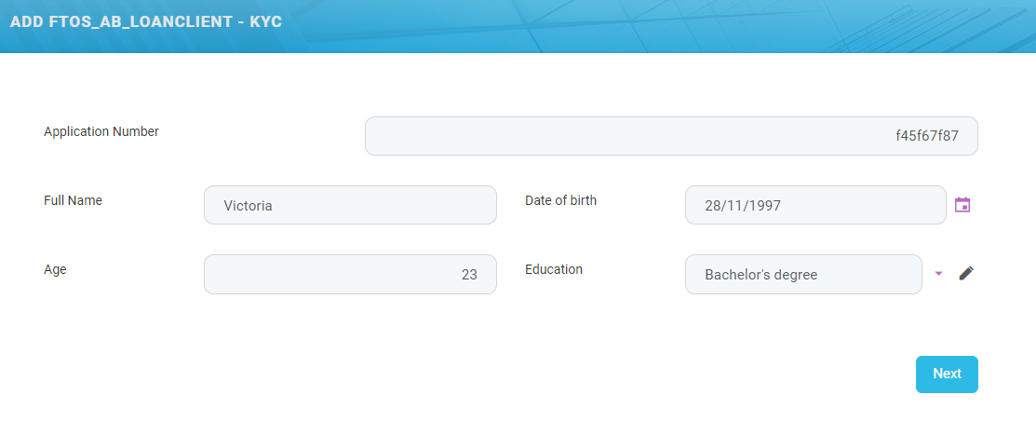Click the ADD FTOS_AB_LOANCLIENT - KYC header title
1036x422 pixels.
[x=146, y=21]
